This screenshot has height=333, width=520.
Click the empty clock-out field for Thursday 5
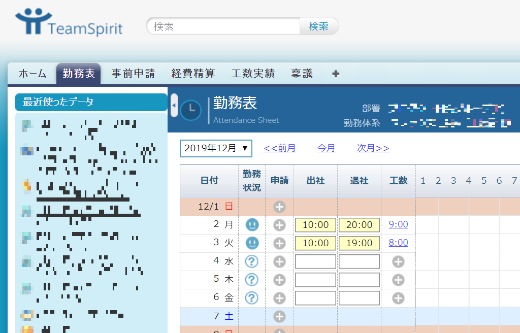359,280
